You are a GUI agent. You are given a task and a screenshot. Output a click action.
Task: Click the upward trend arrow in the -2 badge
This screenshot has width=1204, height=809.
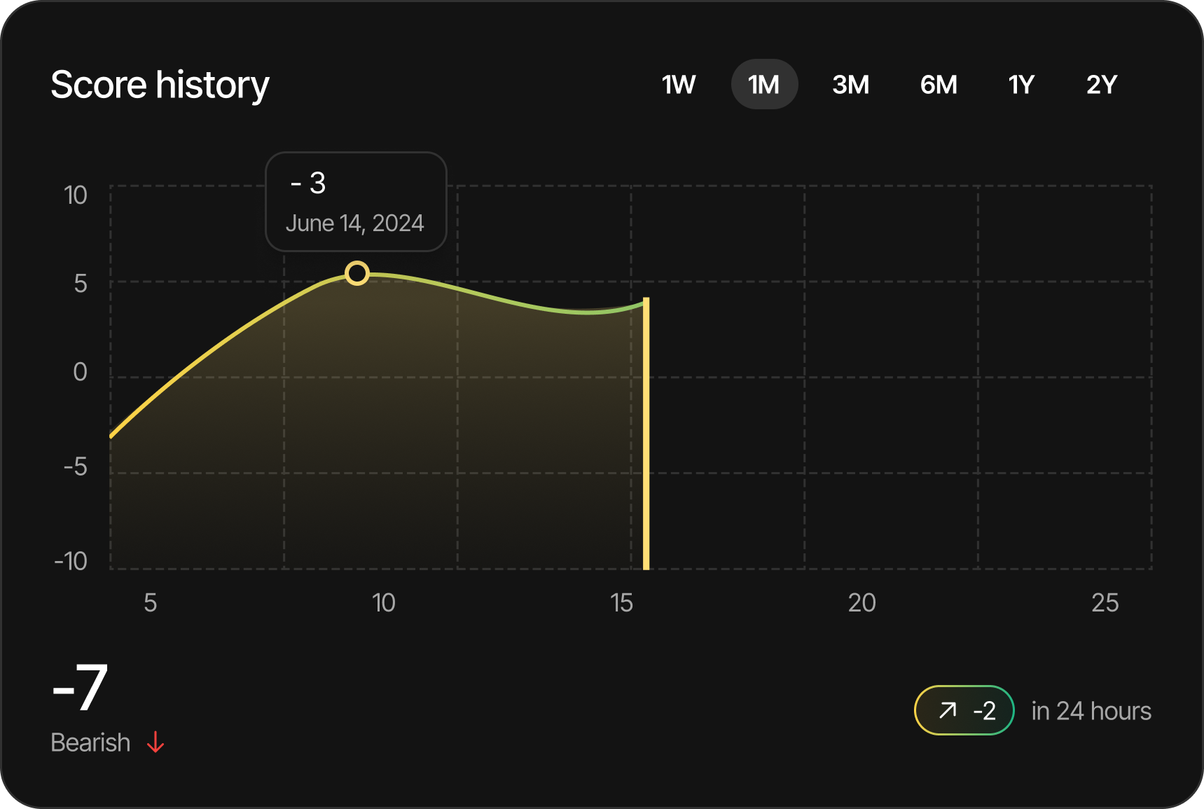pyautogui.click(x=947, y=710)
